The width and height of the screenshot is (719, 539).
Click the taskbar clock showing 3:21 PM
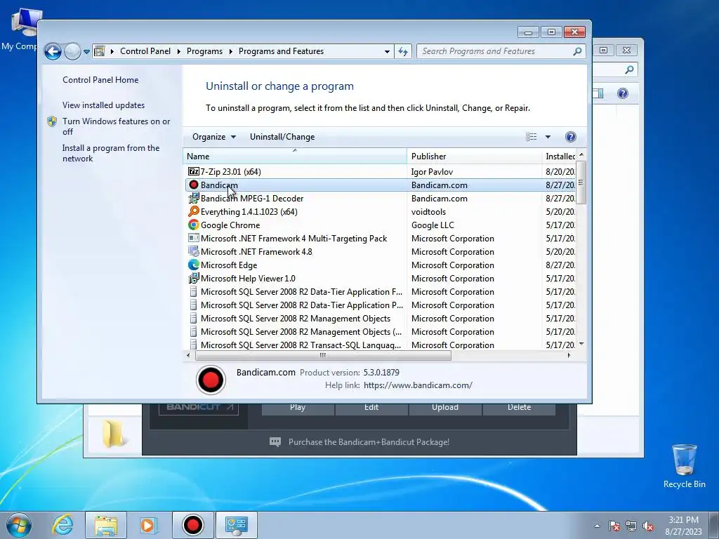[x=683, y=525]
